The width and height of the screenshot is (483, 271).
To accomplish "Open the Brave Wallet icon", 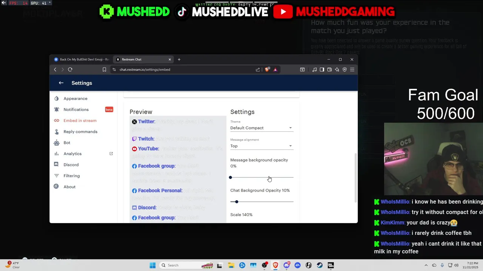I will coord(329,70).
